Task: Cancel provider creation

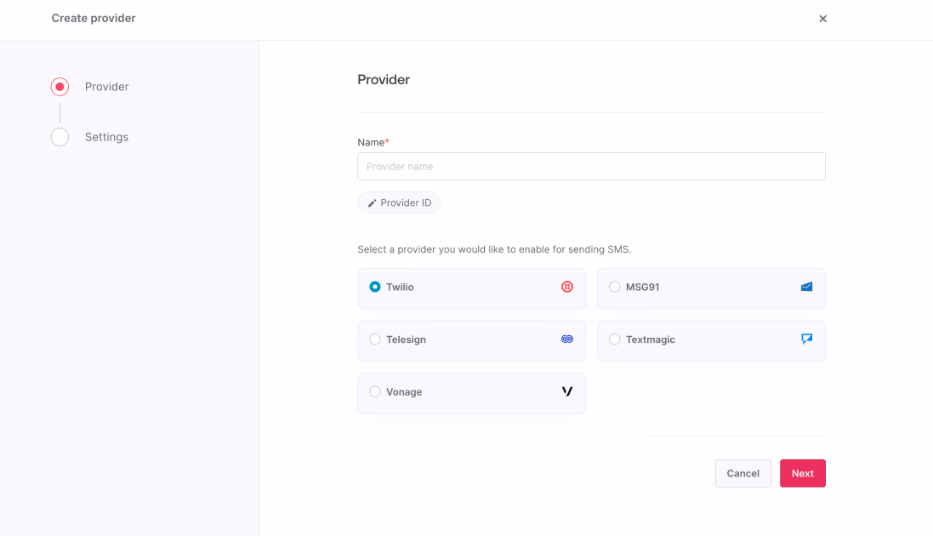Action: pos(742,473)
